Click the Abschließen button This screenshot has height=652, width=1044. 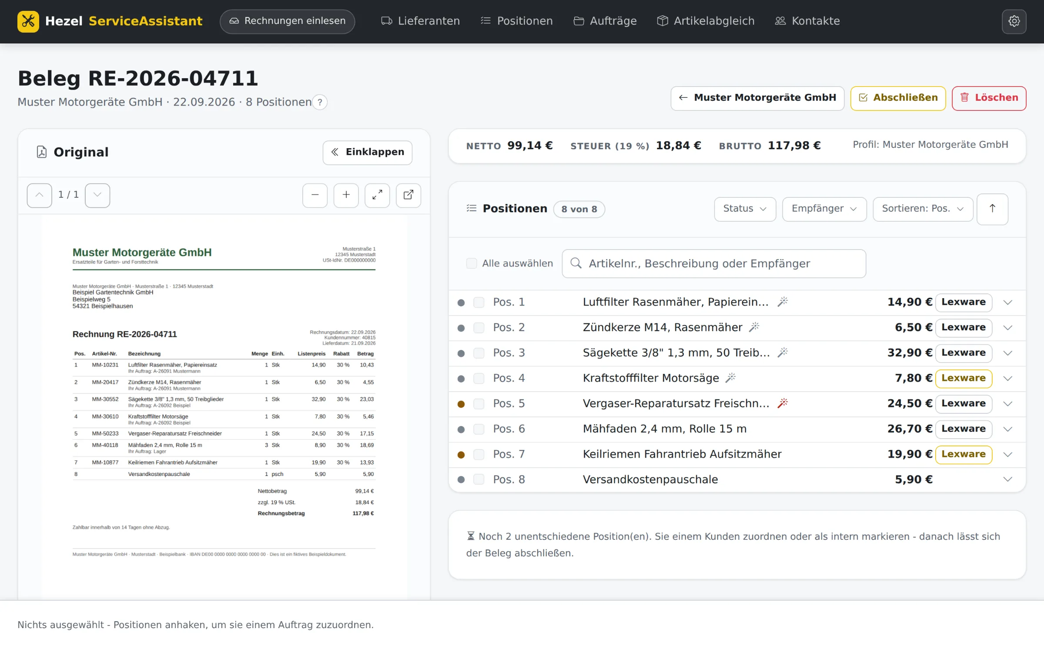pos(898,98)
